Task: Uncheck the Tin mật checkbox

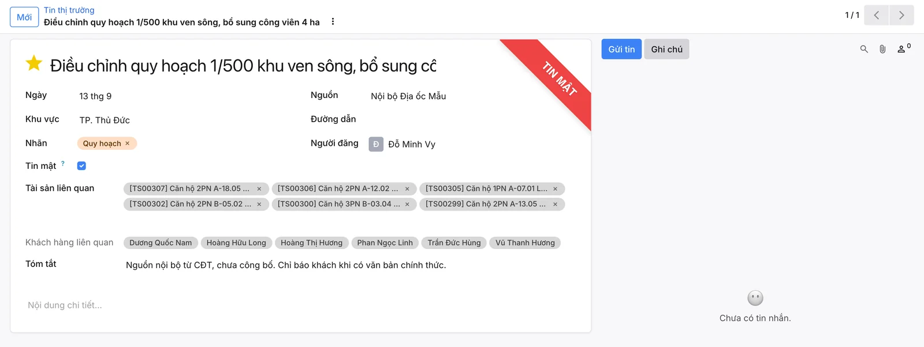Action: pos(81,166)
